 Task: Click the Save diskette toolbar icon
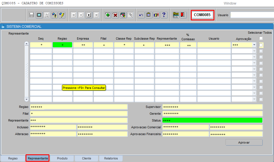32,15
